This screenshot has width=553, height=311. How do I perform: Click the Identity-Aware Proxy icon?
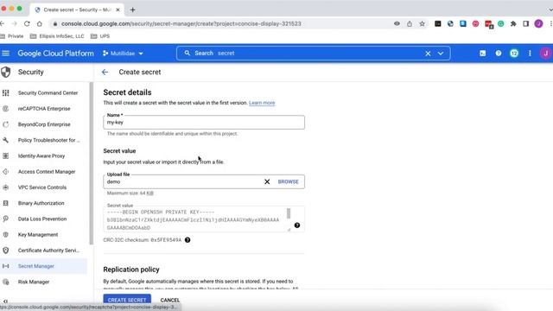click(6, 155)
